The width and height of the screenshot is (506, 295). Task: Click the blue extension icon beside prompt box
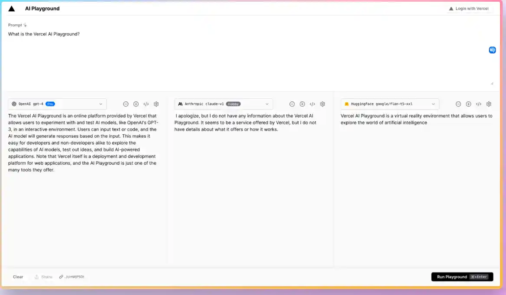point(492,50)
